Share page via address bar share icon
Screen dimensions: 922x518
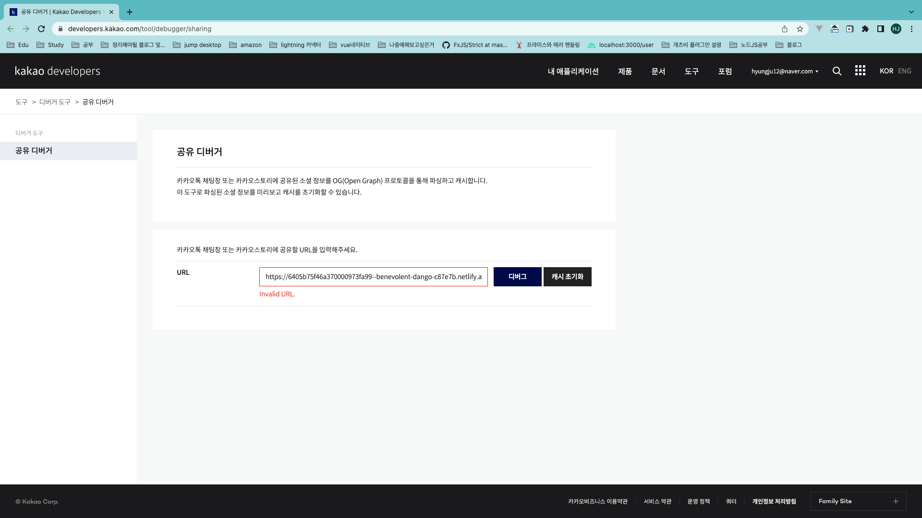coord(785,29)
